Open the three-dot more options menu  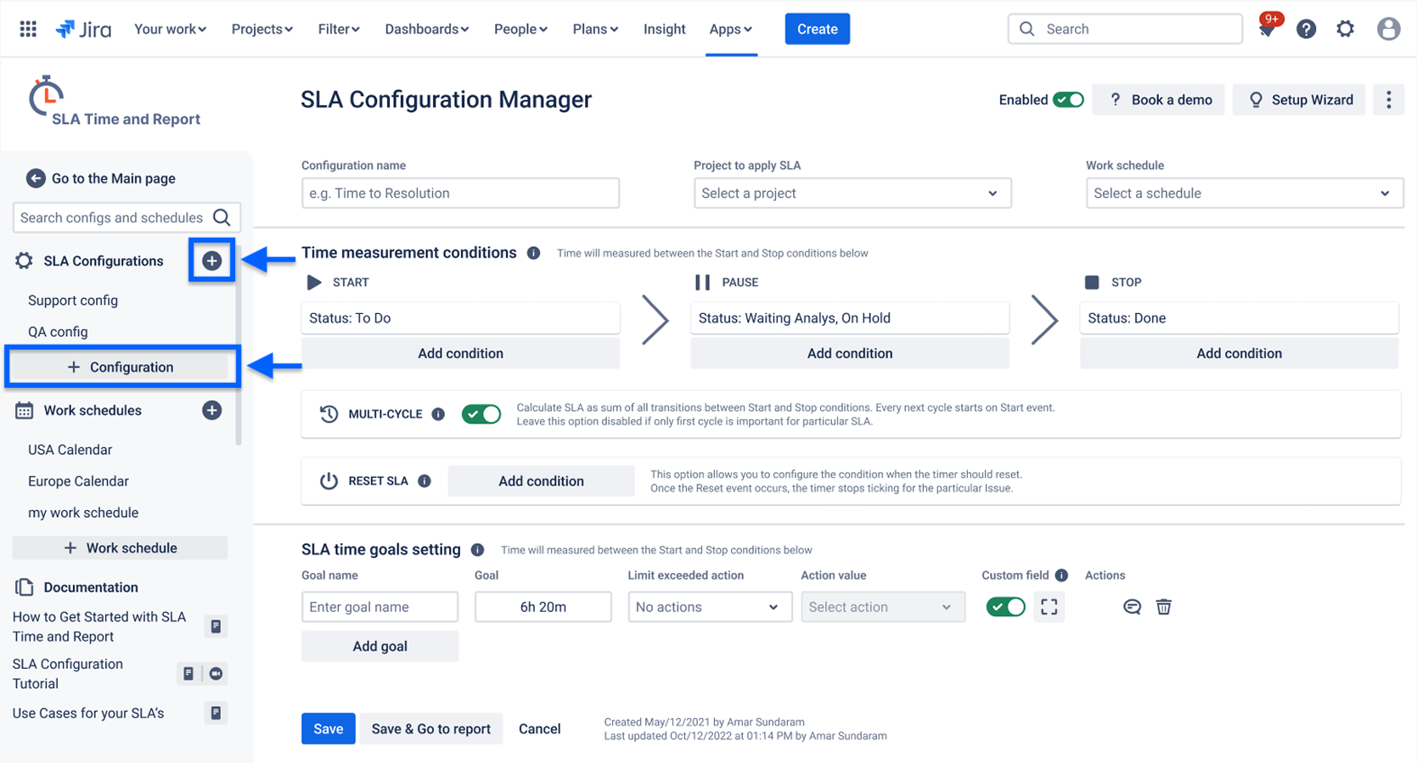(x=1388, y=100)
